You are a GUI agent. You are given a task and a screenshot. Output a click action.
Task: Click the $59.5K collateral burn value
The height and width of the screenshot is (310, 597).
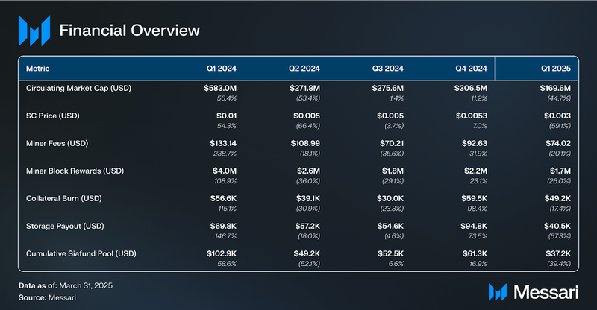point(474,198)
